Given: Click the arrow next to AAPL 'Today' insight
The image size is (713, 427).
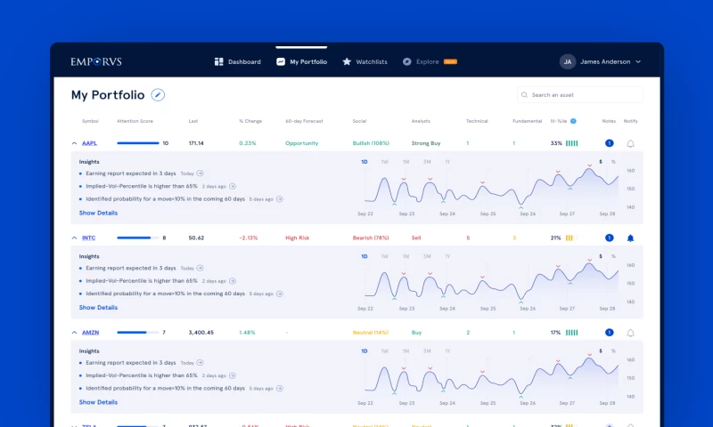Looking at the screenshot, I should (x=201, y=173).
